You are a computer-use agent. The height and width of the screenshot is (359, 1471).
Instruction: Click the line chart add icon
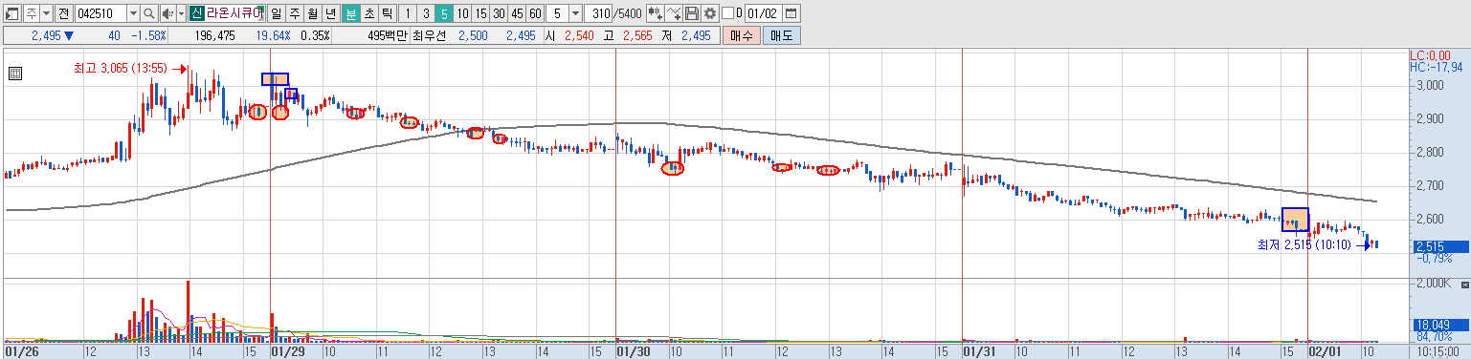point(674,14)
